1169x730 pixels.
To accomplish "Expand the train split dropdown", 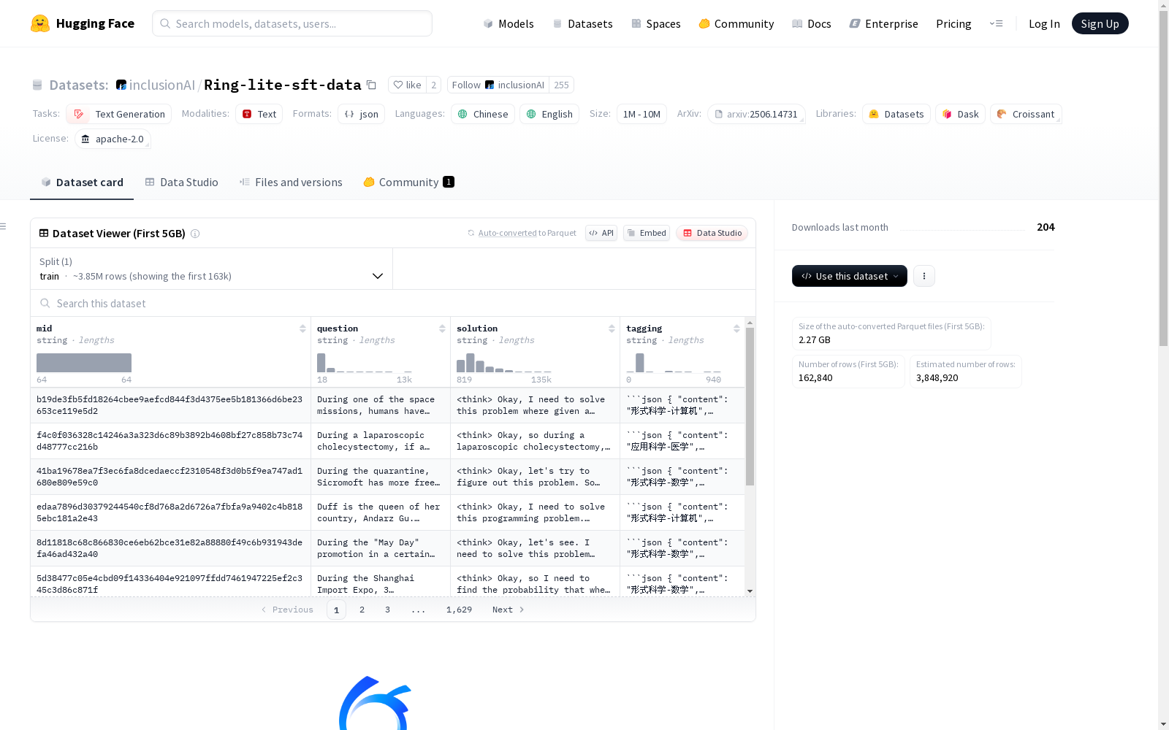I will click(211, 269).
